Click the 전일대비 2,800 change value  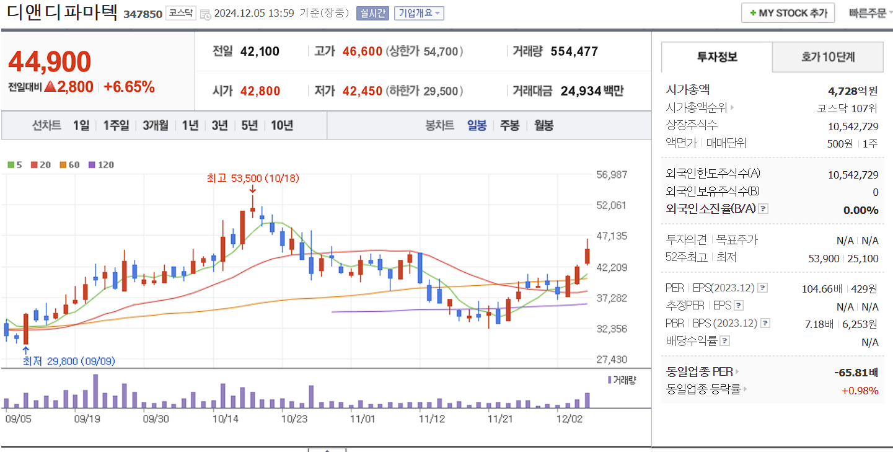pos(69,87)
